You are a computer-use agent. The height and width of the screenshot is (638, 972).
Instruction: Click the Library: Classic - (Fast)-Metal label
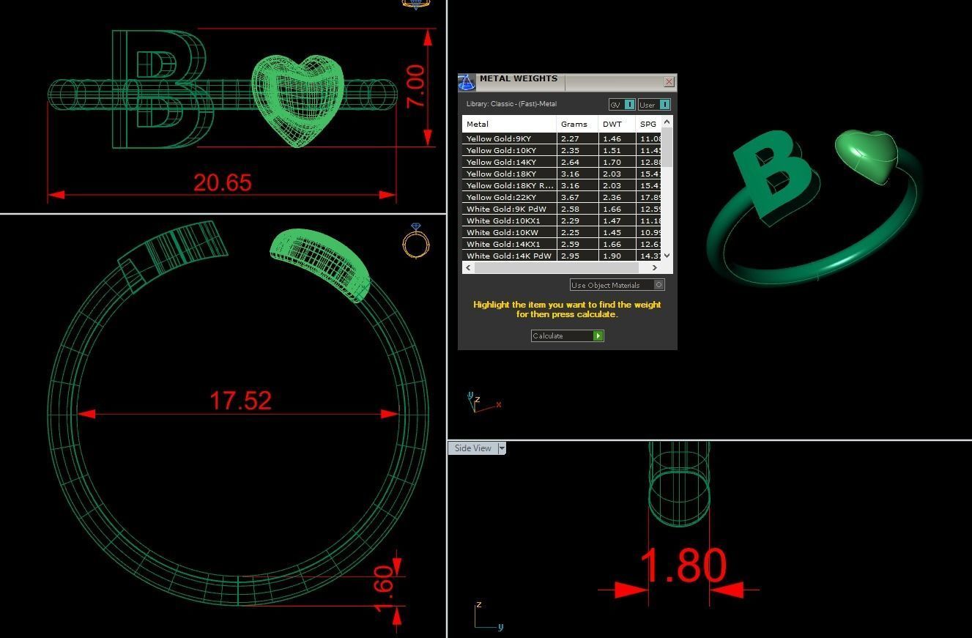[x=511, y=104]
